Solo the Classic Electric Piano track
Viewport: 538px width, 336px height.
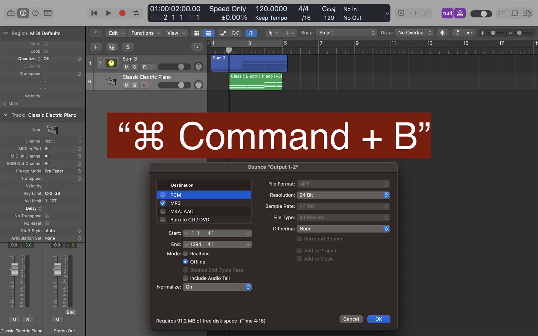pos(134,85)
